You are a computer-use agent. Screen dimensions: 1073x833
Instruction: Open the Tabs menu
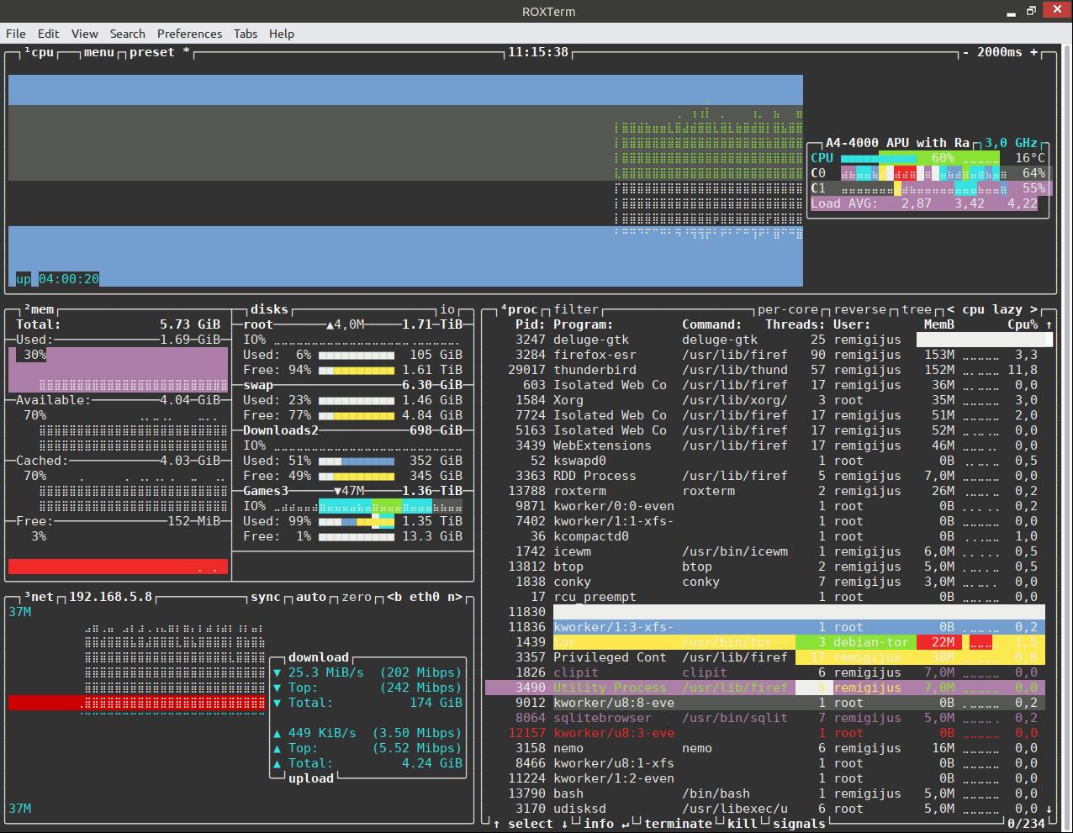[x=246, y=34]
